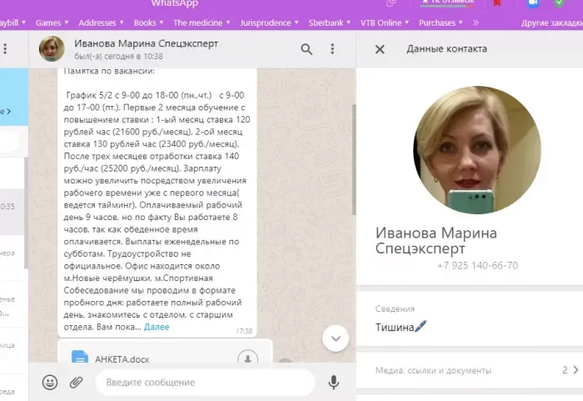Click phone number +7 925 140-66-70
The image size is (583, 401).
click(x=477, y=265)
